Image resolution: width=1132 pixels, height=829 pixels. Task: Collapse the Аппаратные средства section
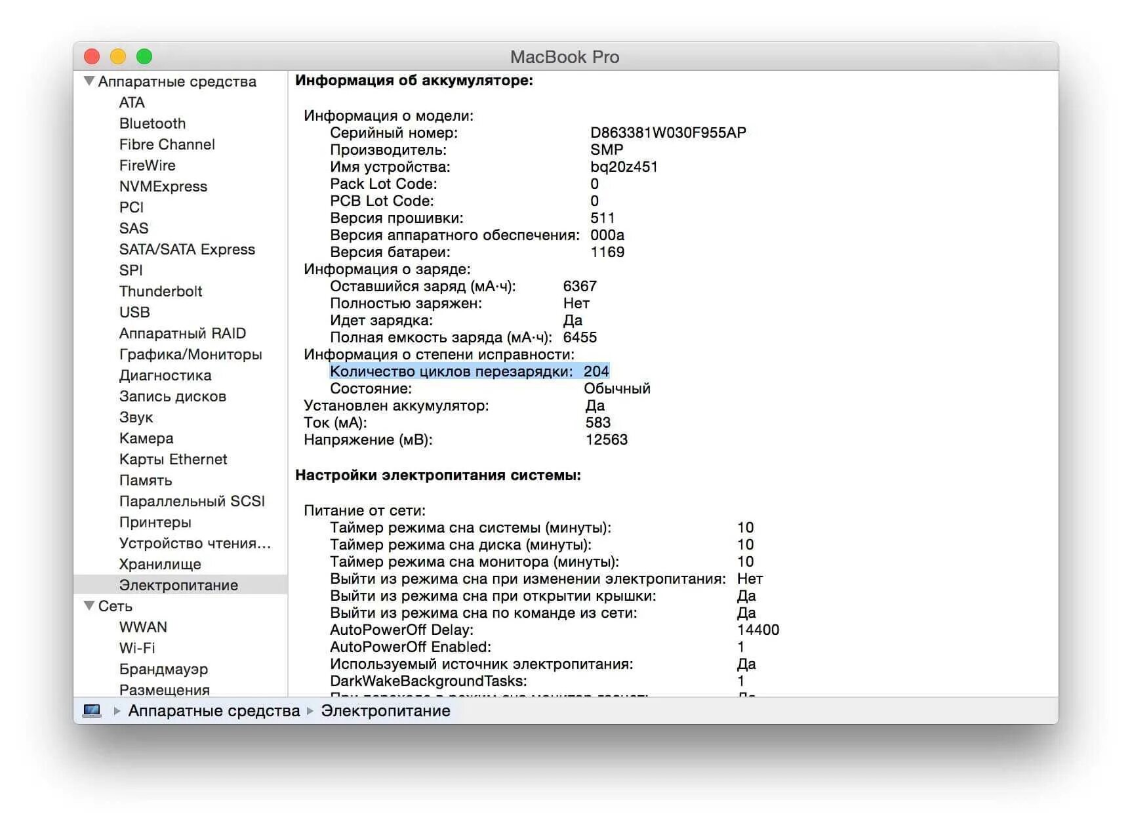pyautogui.click(x=89, y=81)
